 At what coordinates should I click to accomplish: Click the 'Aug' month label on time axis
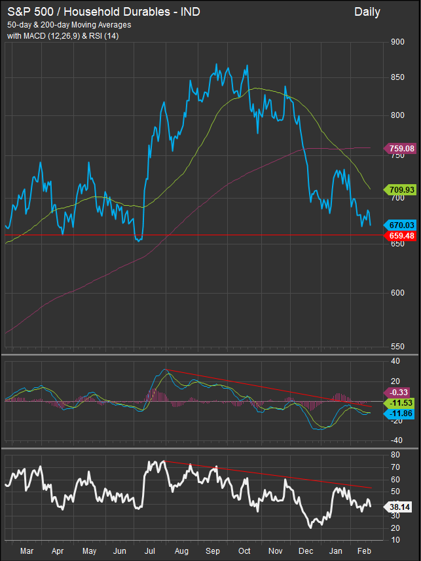[x=181, y=551]
